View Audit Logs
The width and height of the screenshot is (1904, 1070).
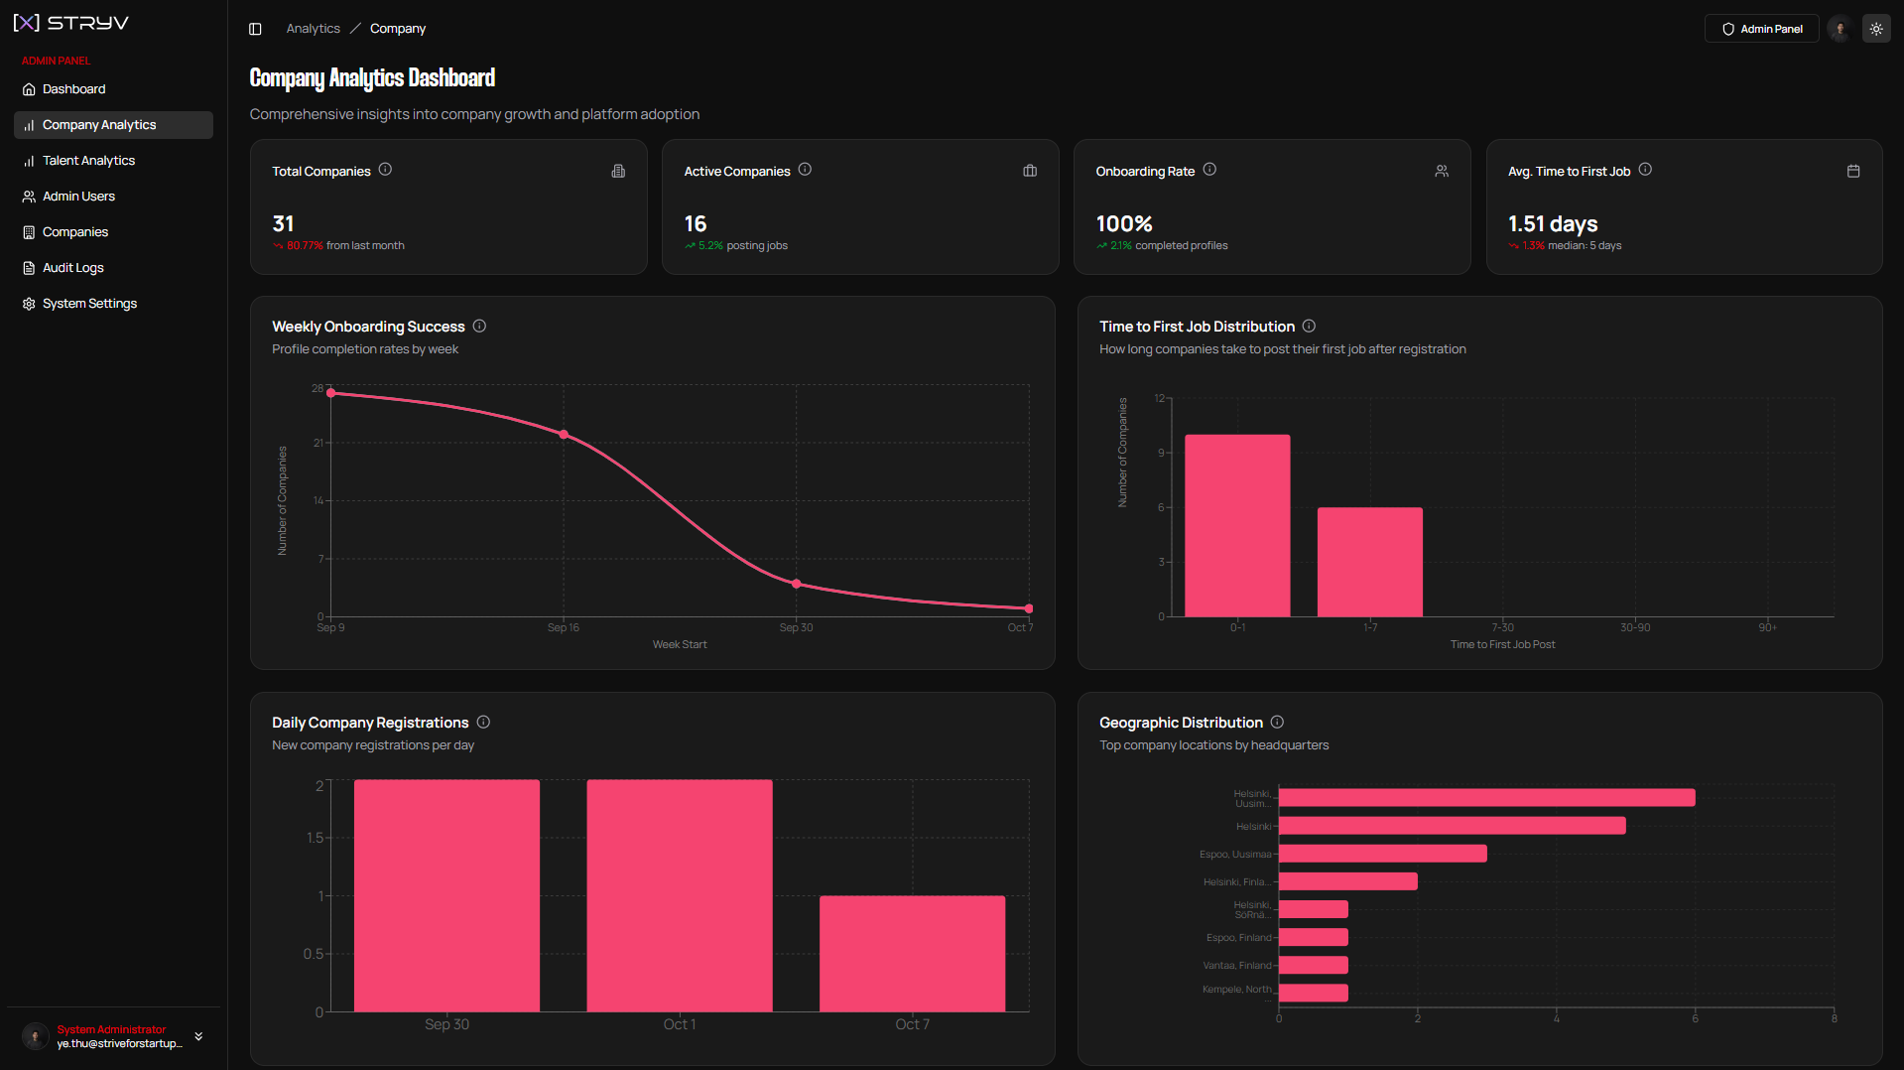pyautogui.click(x=113, y=268)
